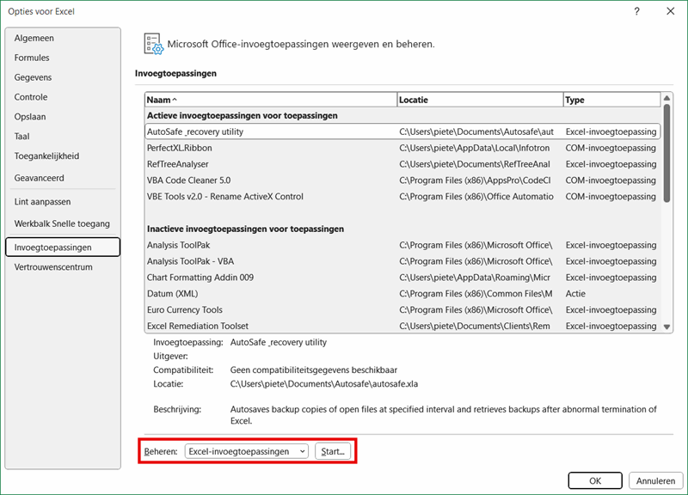Select the RefTreeAnalyser add-in row

[402, 164]
